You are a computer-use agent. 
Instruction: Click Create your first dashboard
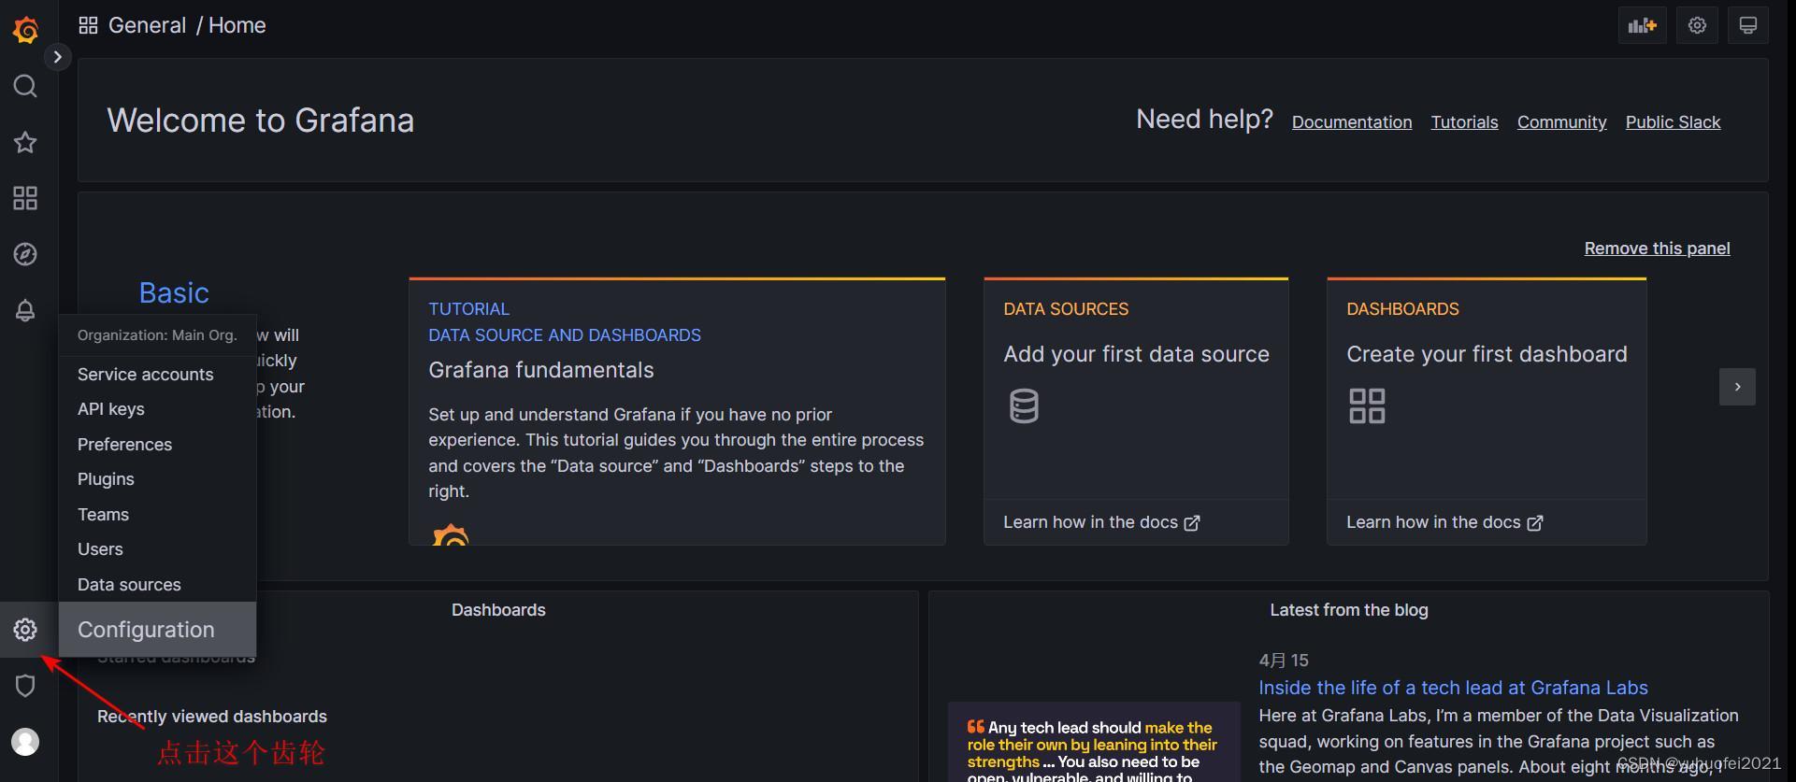coord(1487,354)
